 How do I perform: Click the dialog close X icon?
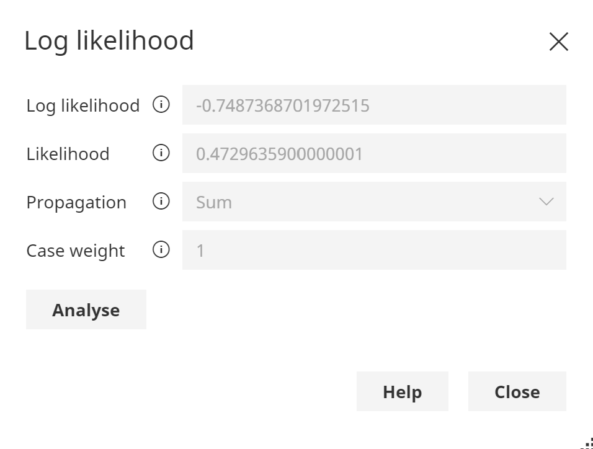click(x=559, y=42)
